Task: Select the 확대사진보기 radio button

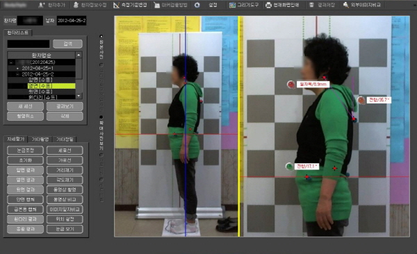Action: coord(101,117)
